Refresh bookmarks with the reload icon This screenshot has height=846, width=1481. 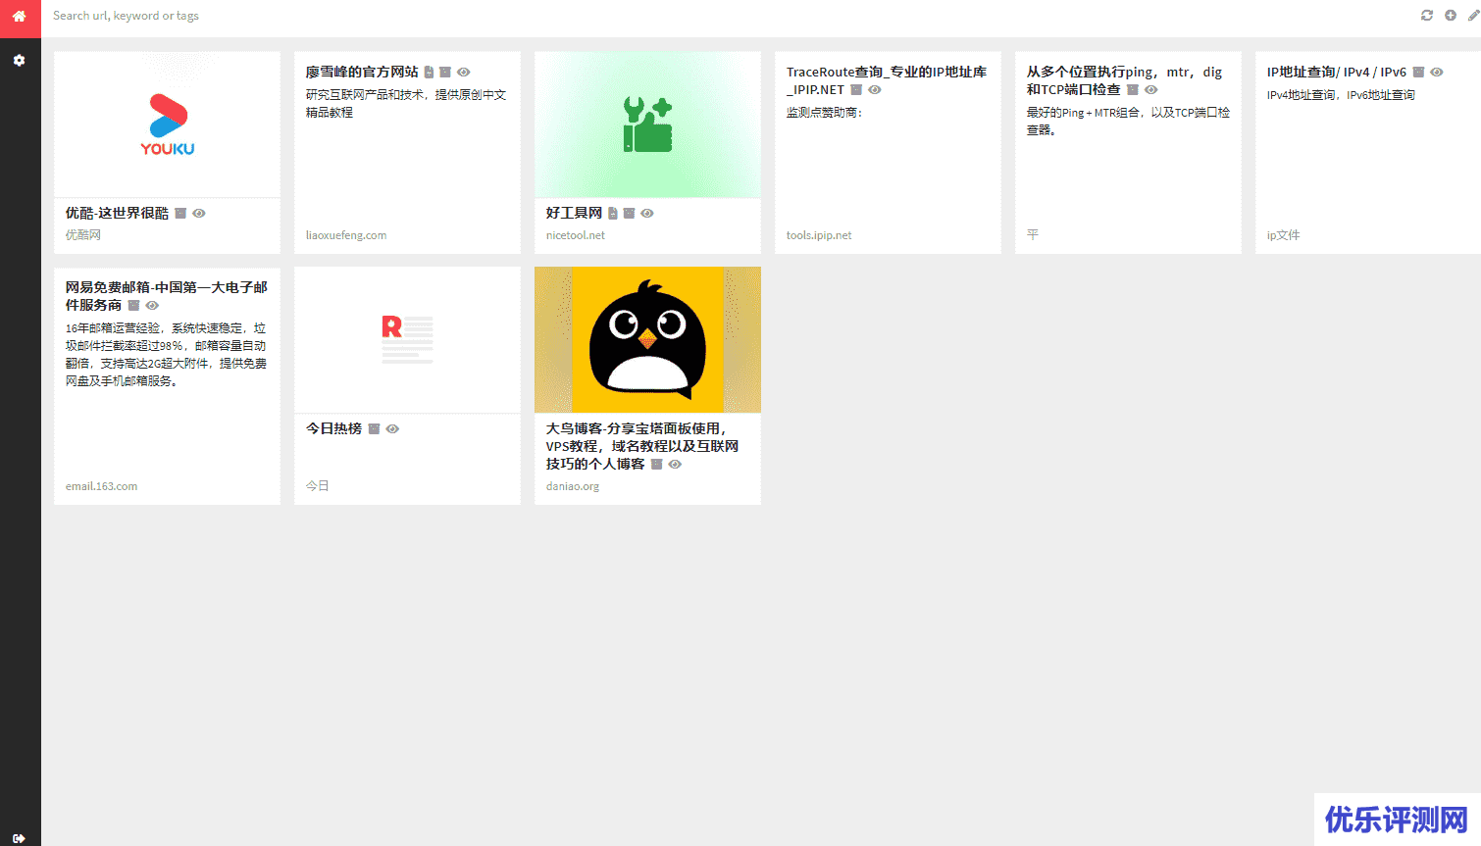[1426, 15]
